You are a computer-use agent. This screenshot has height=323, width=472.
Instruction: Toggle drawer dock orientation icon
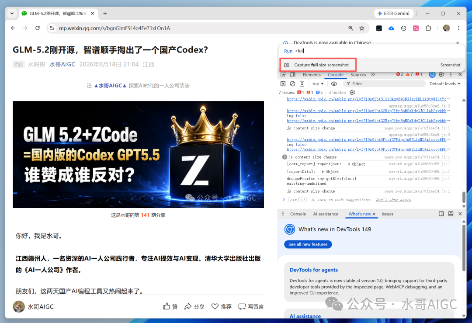441,214
